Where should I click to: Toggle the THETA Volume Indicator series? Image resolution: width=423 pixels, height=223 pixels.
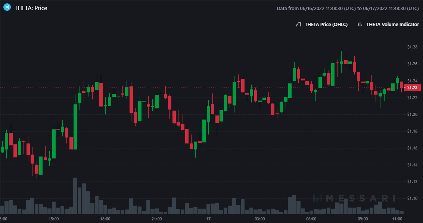coord(392,25)
